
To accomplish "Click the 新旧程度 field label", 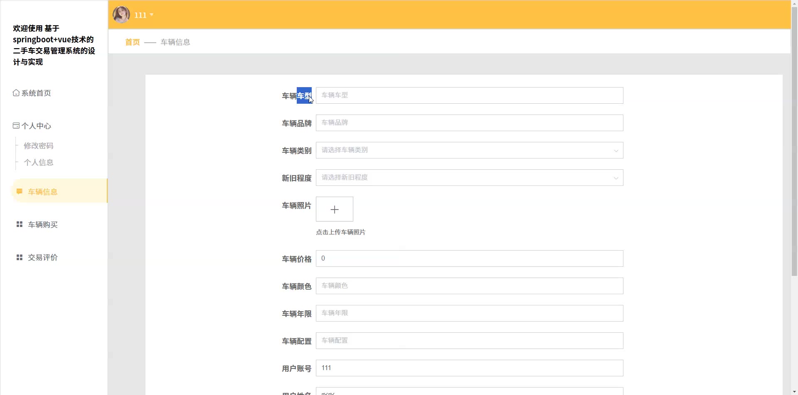I will pos(297,178).
